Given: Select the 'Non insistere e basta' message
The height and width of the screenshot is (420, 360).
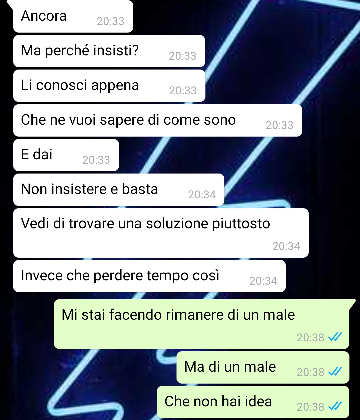Looking at the screenshot, I should [x=119, y=190].
